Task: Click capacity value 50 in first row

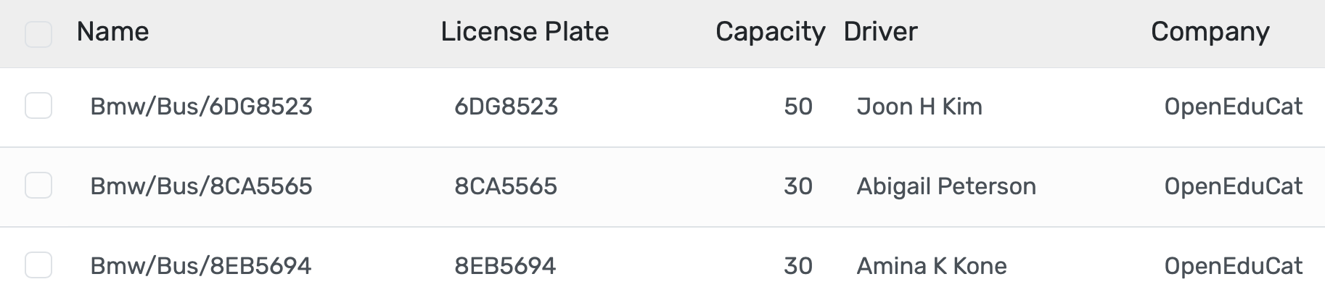Action: [797, 107]
